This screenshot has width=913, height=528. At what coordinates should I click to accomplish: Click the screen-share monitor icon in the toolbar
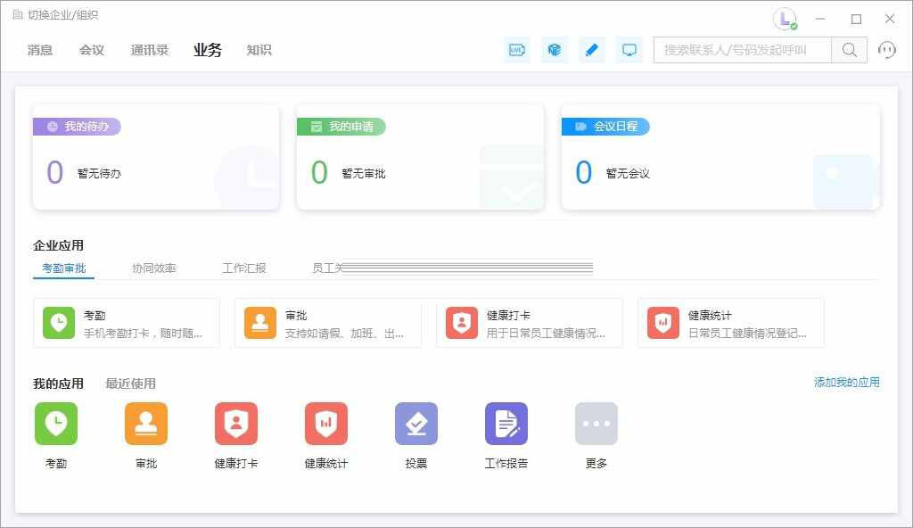click(629, 50)
